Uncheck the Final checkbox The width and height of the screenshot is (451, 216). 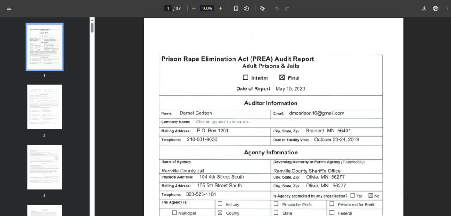click(282, 77)
